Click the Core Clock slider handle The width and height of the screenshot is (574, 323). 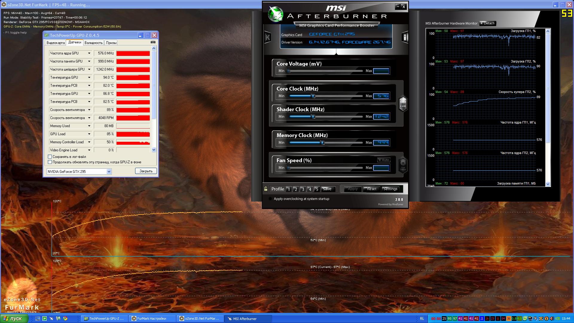[313, 96]
